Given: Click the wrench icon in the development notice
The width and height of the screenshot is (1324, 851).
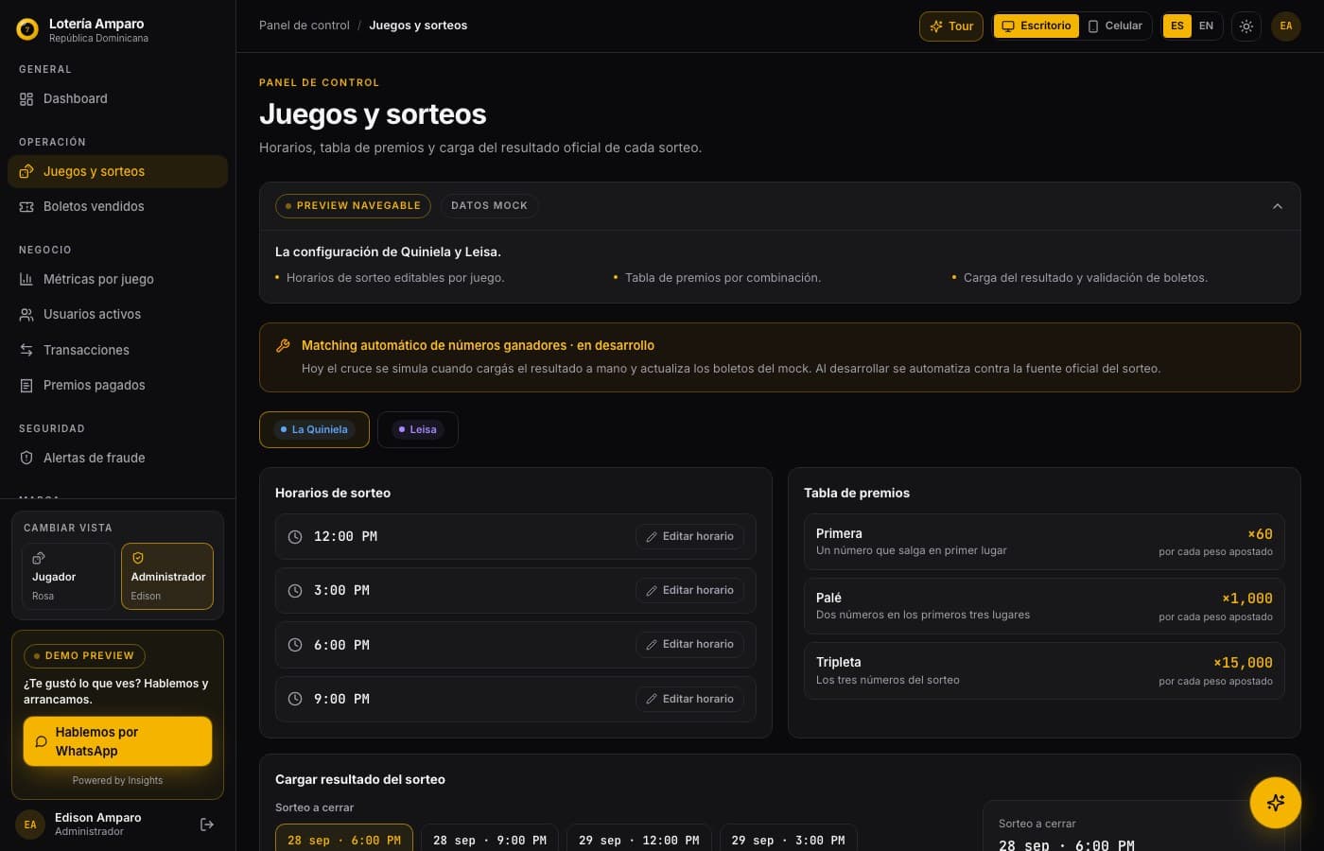Looking at the screenshot, I should (x=283, y=346).
